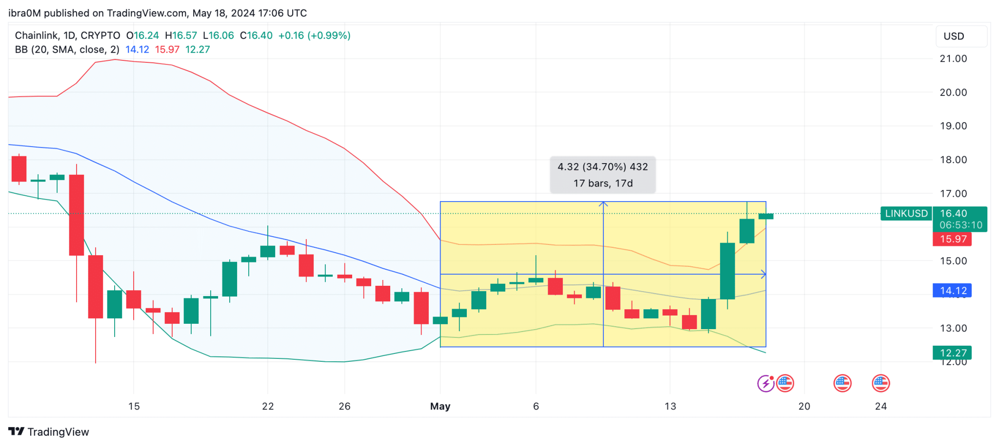Click the date axis label 15
The width and height of the screenshot is (999, 446).
coord(134,406)
